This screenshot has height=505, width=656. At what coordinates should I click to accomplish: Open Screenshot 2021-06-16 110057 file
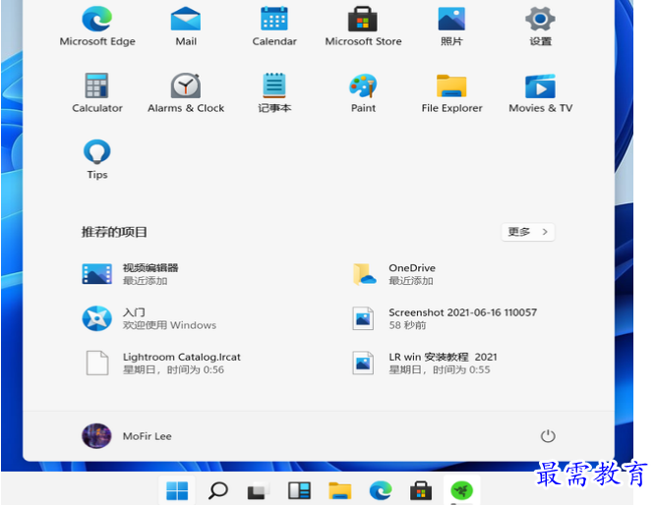445,318
